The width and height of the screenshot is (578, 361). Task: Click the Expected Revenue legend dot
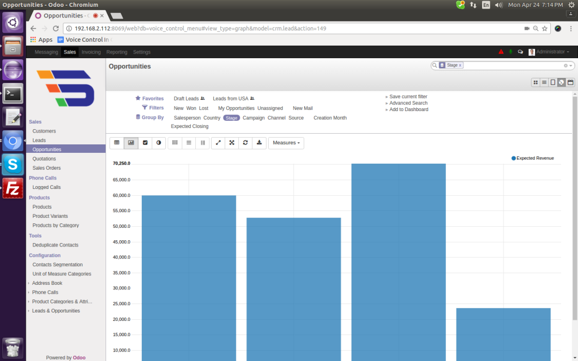tap(514, 159)
